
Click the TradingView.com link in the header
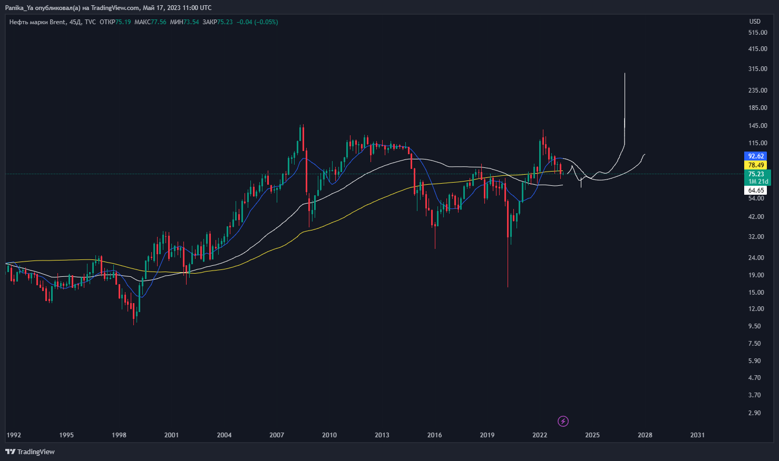115,7
